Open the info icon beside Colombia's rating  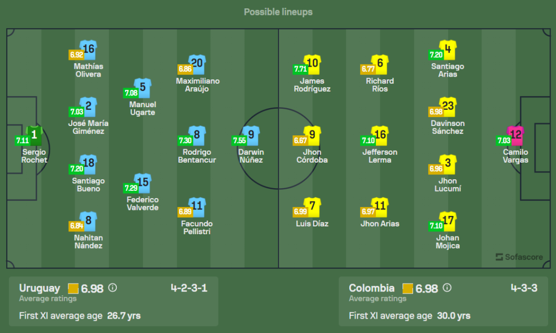[447, 288]
